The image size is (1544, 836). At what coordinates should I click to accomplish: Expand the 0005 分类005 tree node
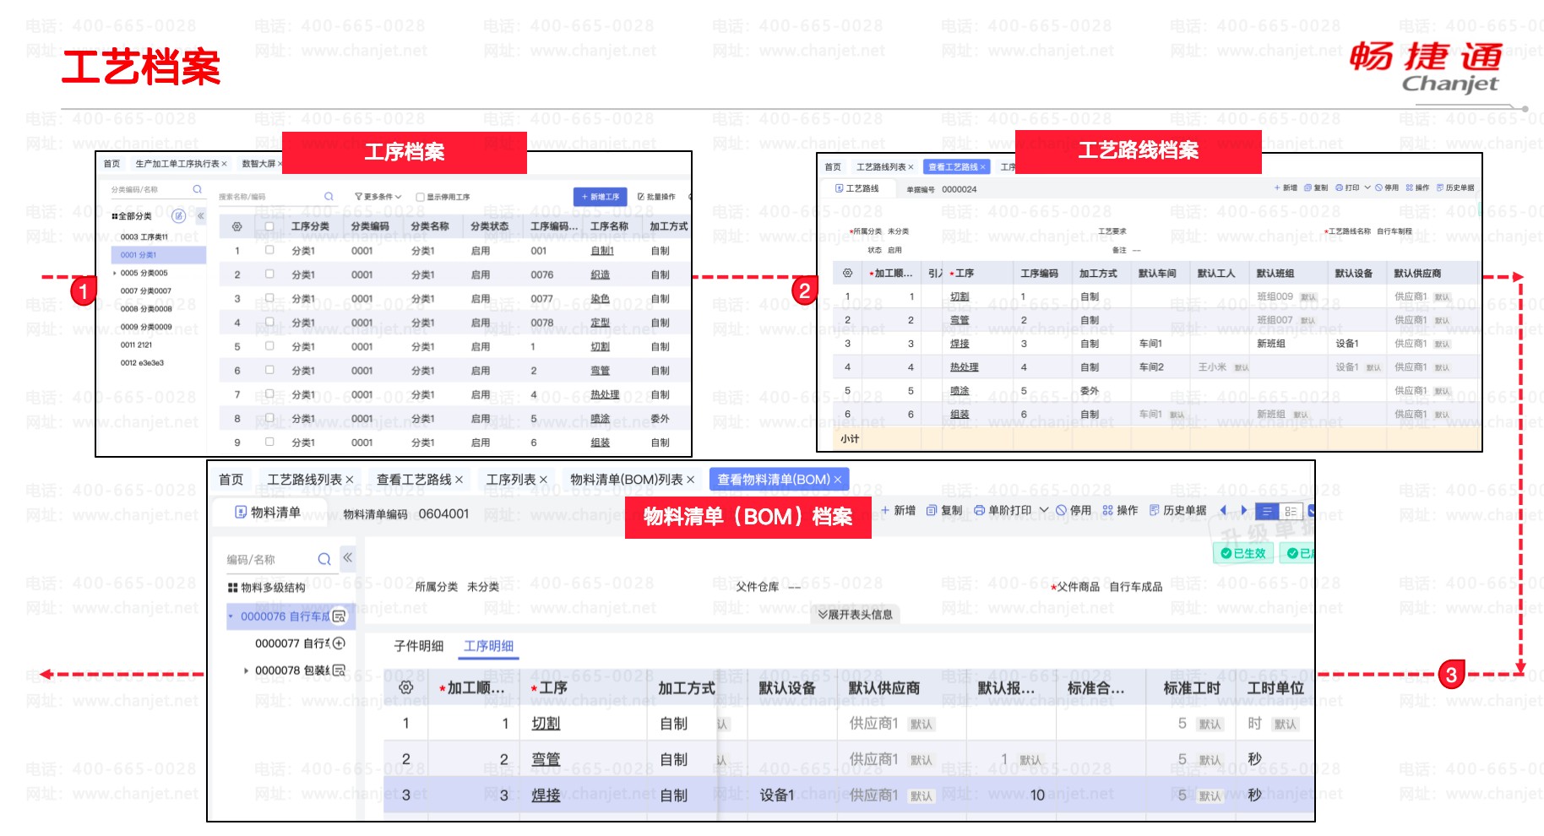(x=115, y=273)
